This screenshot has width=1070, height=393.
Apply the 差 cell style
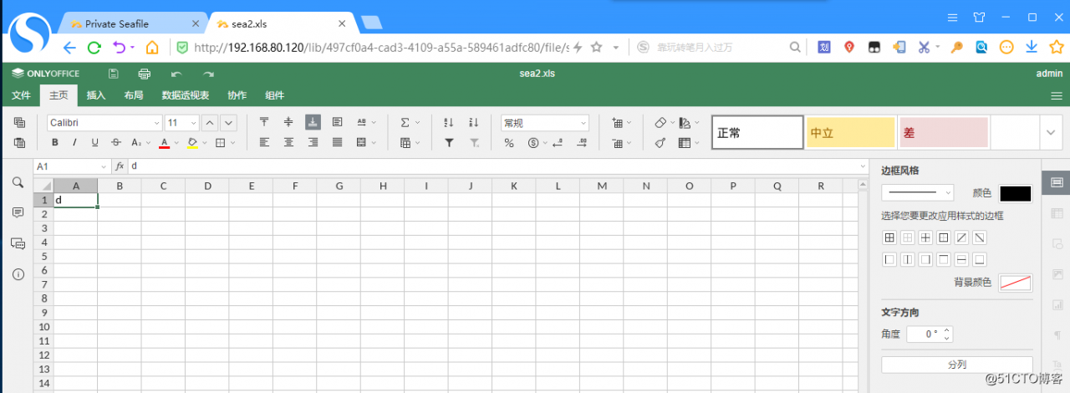944,132
